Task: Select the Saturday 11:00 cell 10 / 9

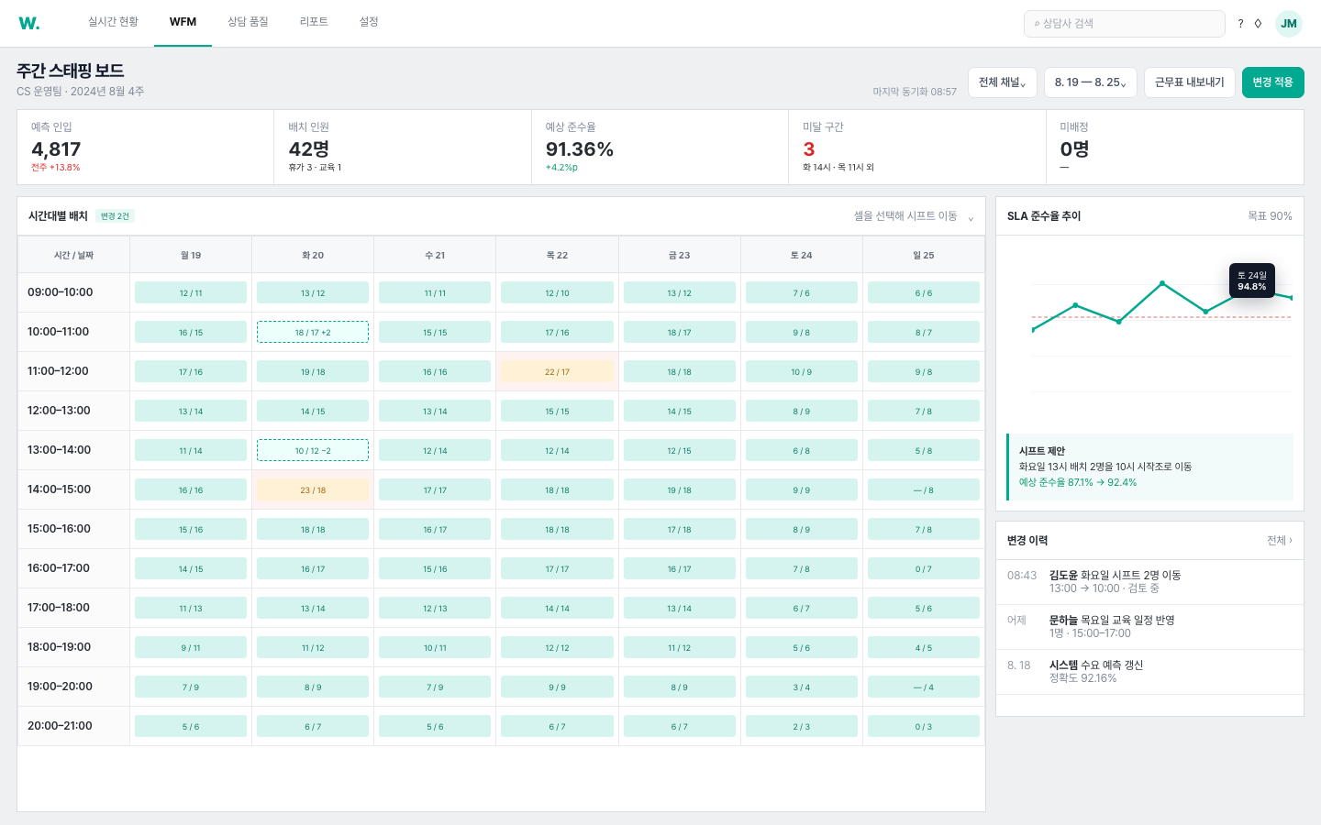Action: [802, 371]
